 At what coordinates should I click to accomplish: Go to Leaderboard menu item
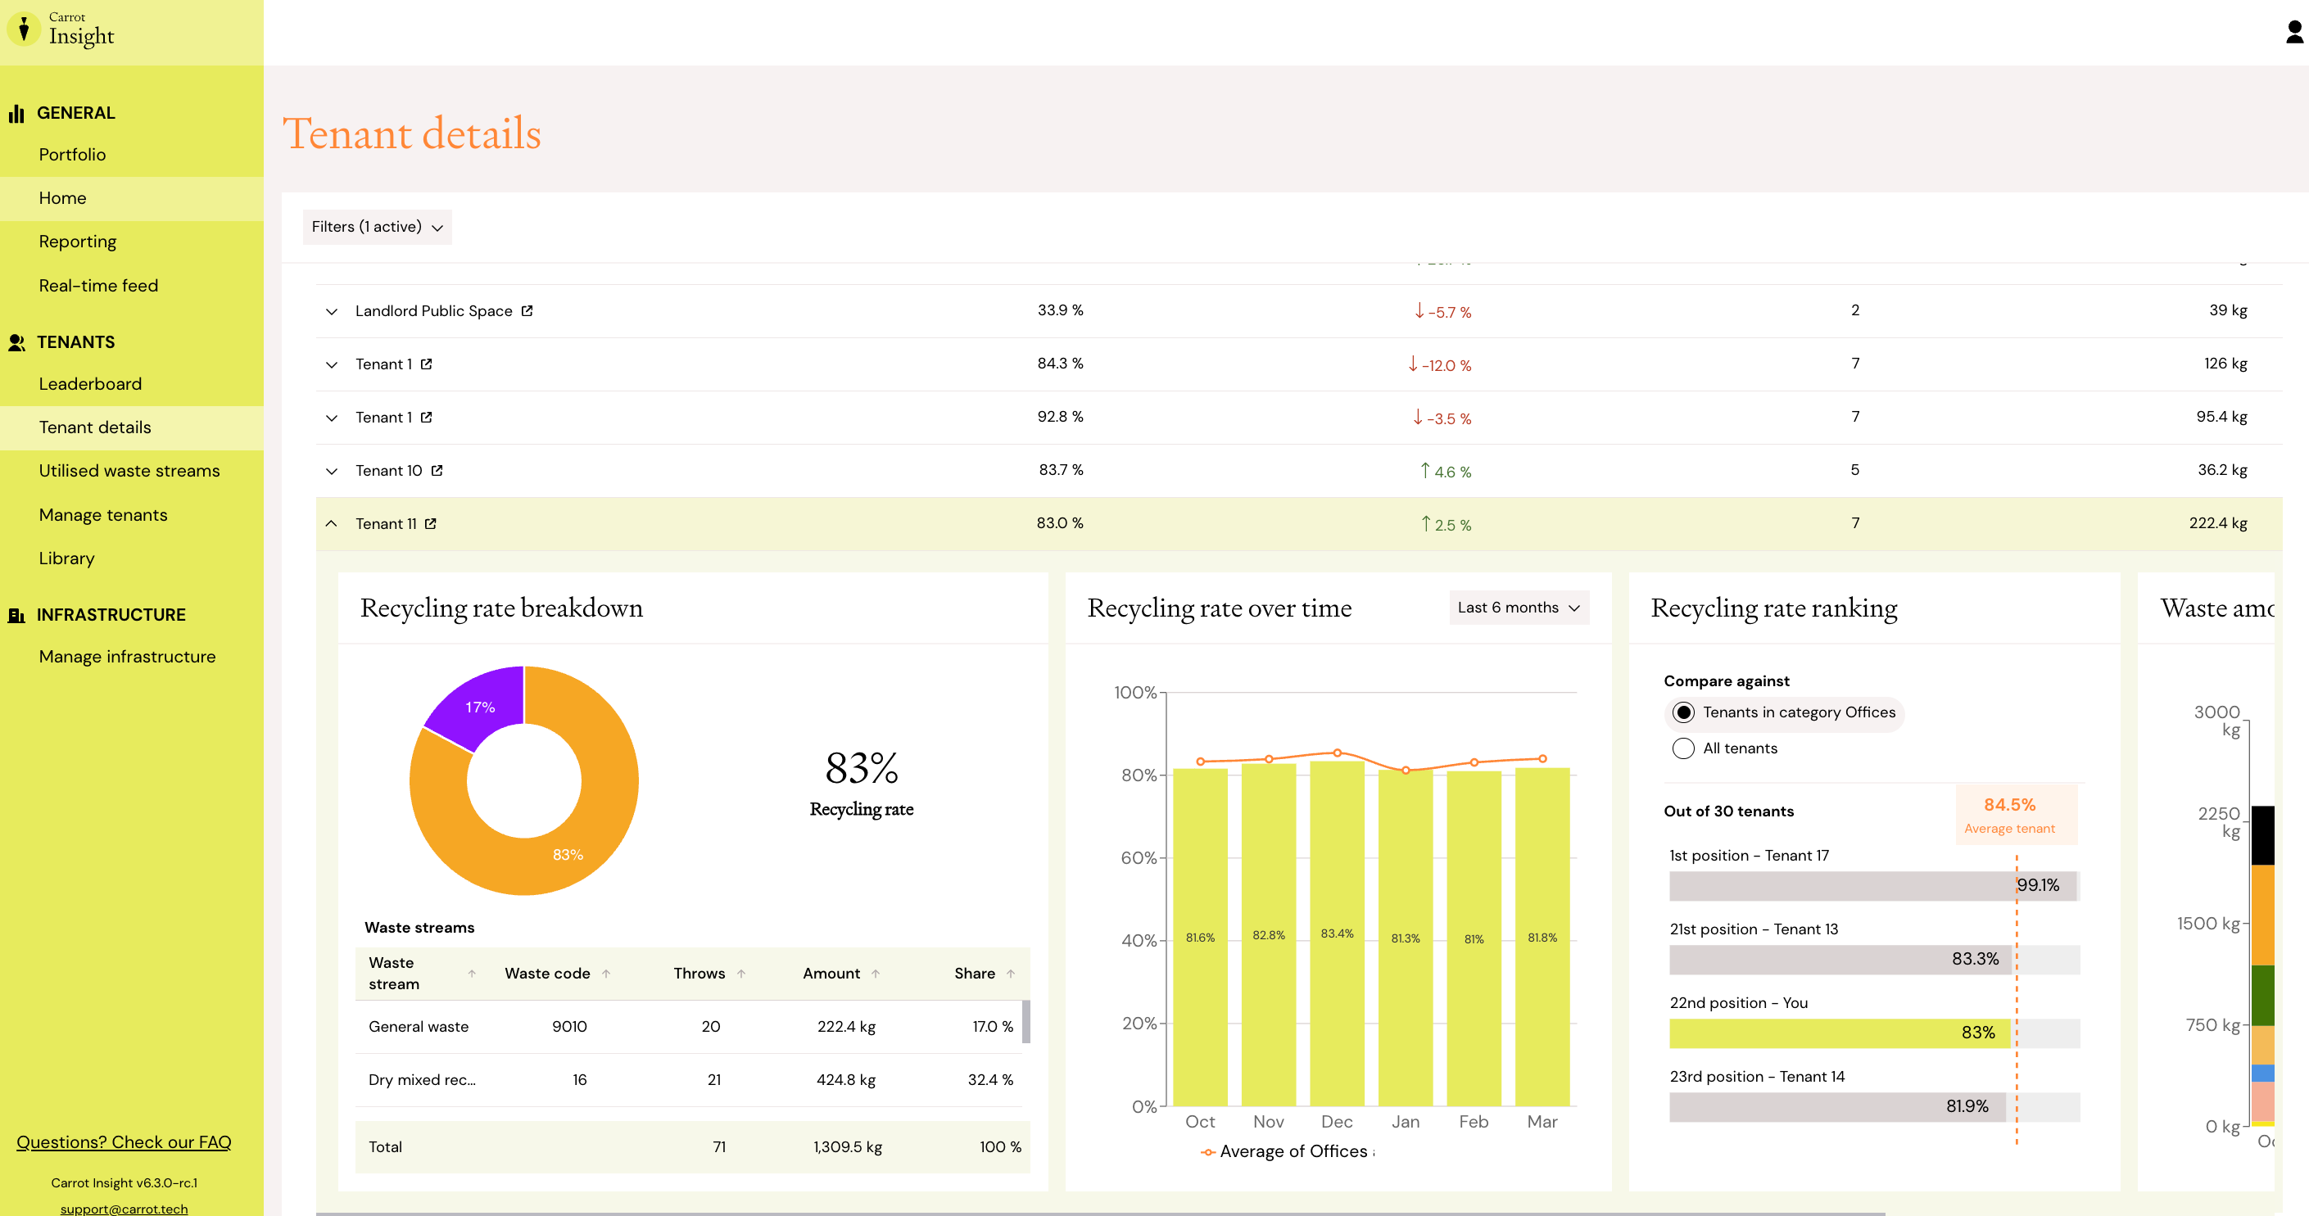coord(91,383)
